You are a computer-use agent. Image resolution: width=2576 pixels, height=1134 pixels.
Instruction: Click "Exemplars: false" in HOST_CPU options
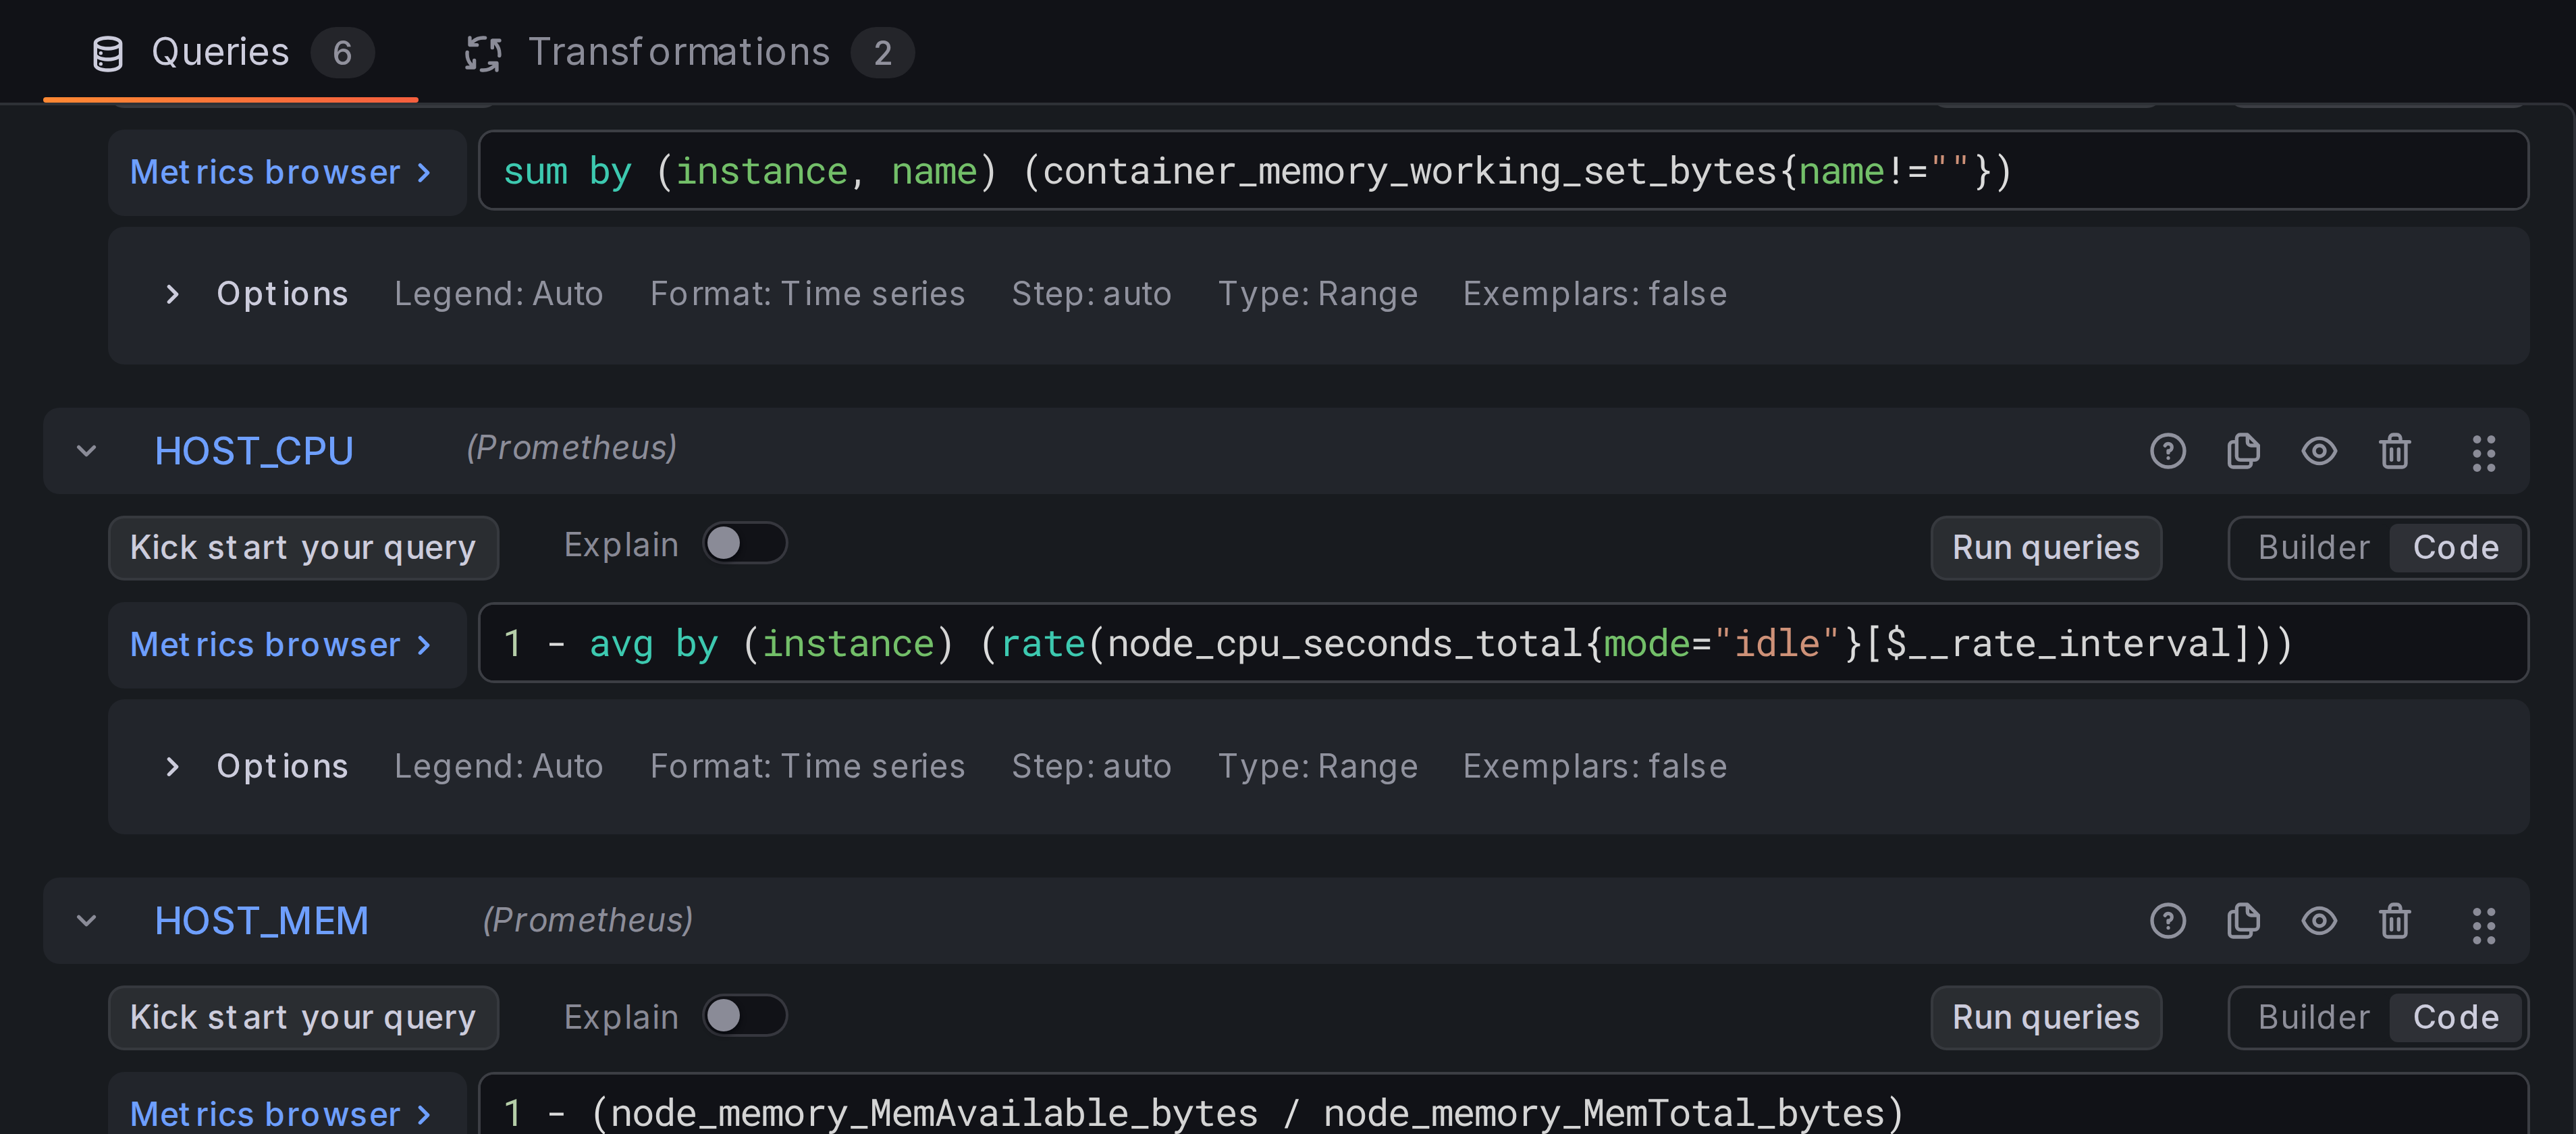click(x=1594, y=766)
